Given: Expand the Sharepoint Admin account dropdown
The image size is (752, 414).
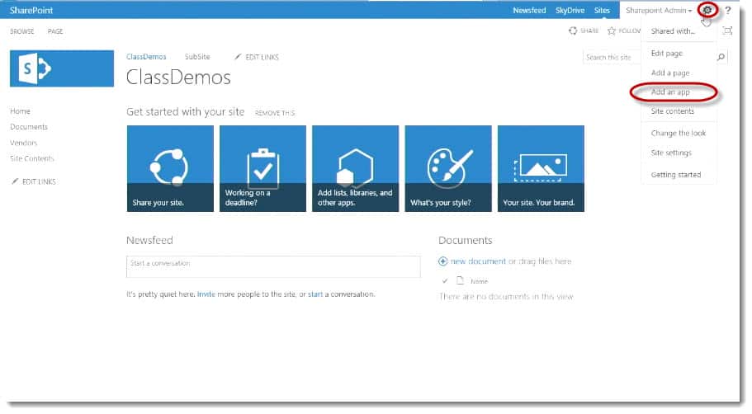Looking at the screenshot, I should 659,10.
